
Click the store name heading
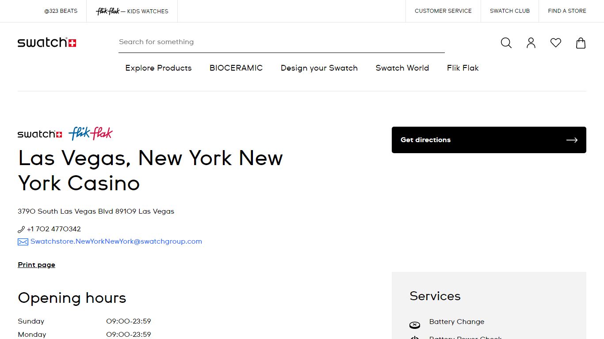pos(150,170)
